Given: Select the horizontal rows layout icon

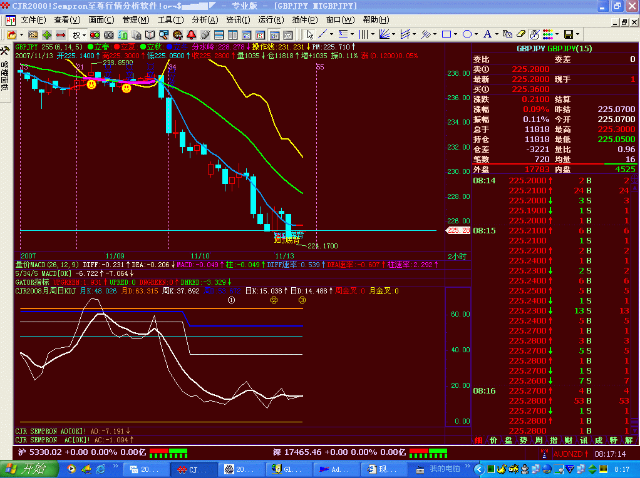Looking at the screenshot, I should (x=219, y=35).
